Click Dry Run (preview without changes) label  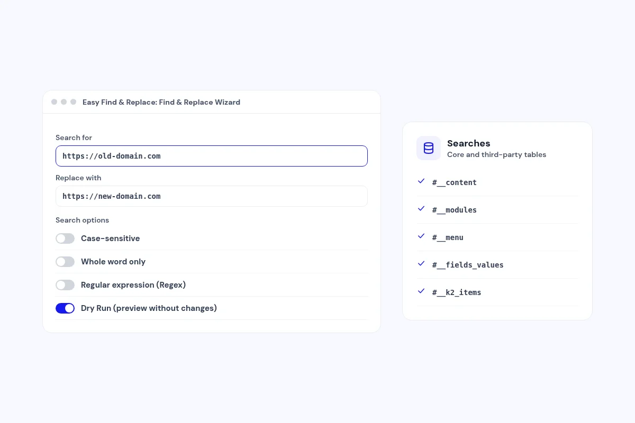(149, 308)
